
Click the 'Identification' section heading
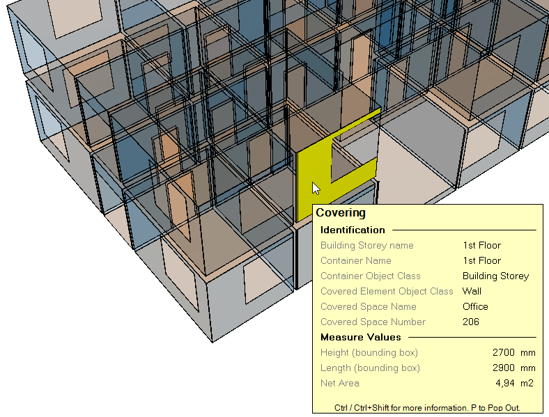353,230
